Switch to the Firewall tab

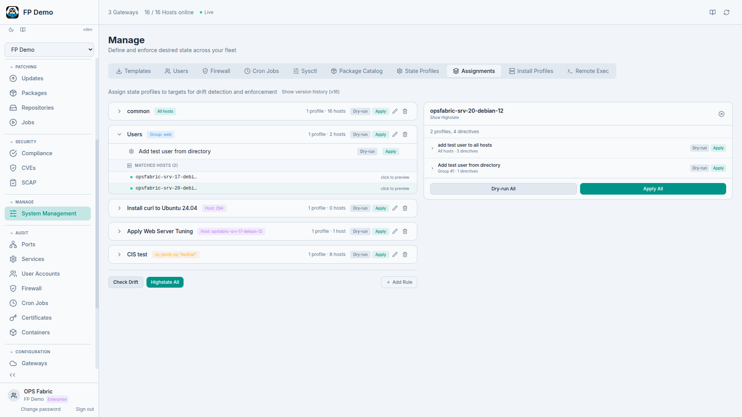click(216, 71)
